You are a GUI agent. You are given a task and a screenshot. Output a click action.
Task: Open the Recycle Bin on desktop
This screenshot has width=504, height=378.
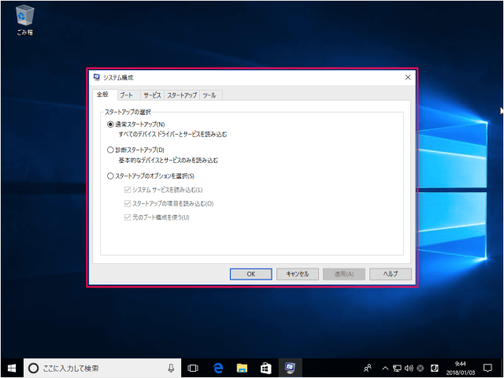24,17
